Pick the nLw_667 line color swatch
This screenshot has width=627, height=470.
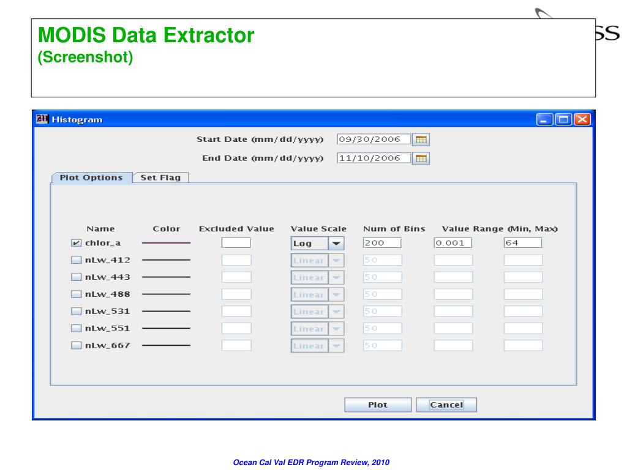pyautogui.click(x=166, y=345)
